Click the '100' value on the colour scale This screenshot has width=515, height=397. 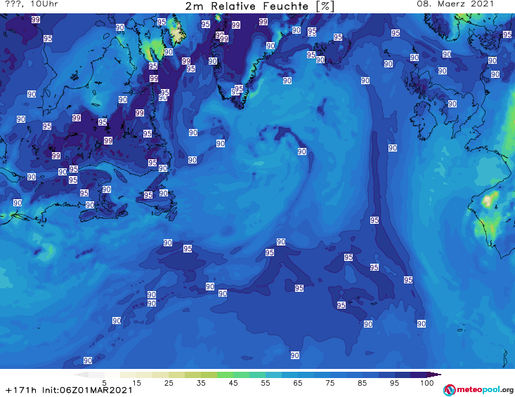tap(427, 383)
